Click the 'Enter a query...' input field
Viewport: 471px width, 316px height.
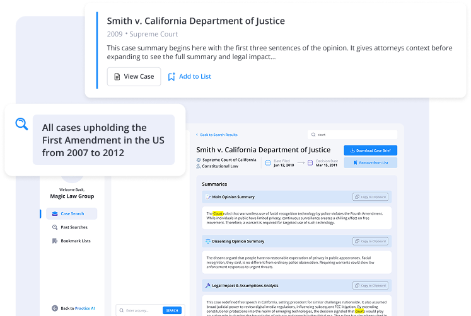point(140,310)
